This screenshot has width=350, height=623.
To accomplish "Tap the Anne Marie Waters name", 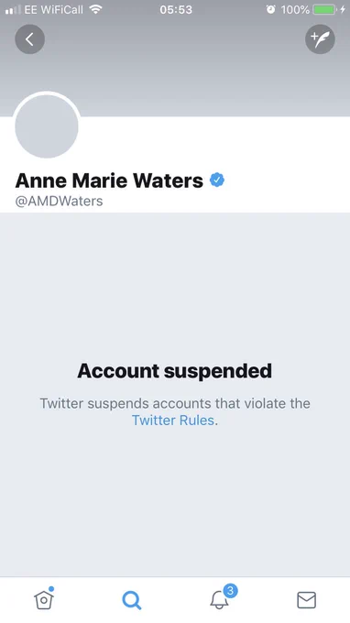I will pos(109,180).
